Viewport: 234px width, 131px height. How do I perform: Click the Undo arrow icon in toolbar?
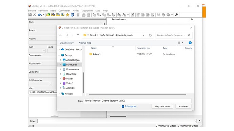[40, 15]
